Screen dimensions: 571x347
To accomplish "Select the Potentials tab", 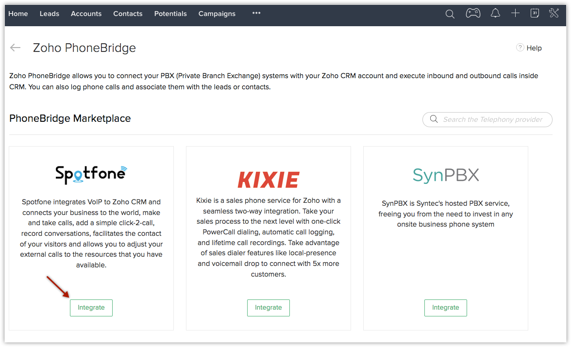I will [170, 14].
